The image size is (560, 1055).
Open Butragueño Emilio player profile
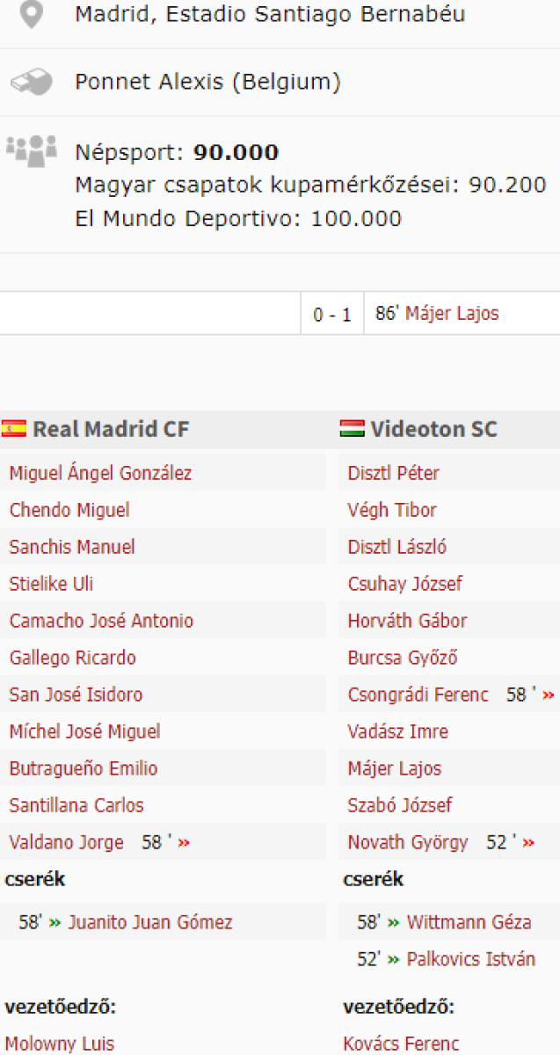coord(84,768)
